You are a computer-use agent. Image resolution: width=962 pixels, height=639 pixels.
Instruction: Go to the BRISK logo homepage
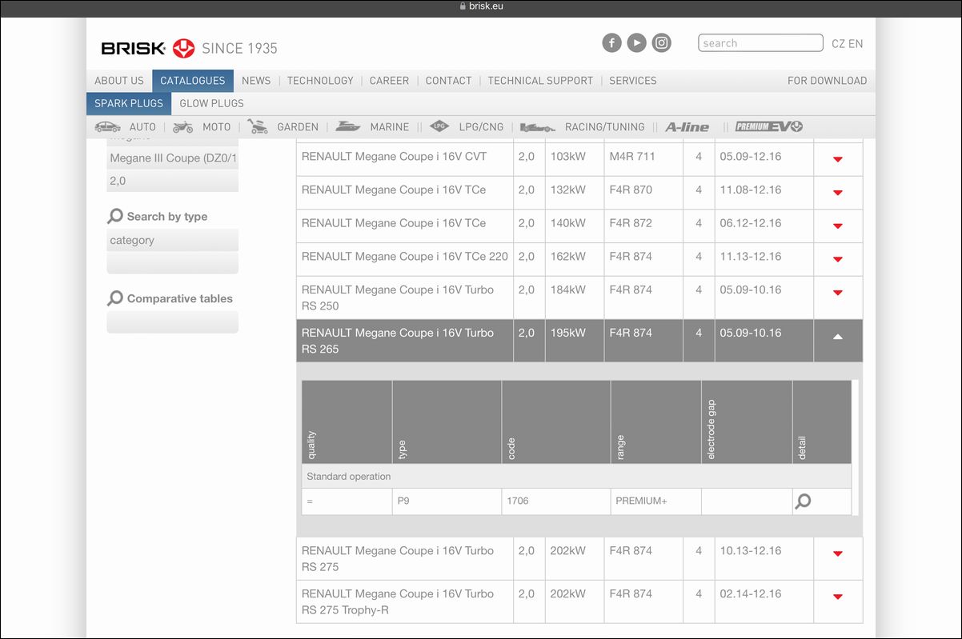pyautogui.click(x=148, y=48)
